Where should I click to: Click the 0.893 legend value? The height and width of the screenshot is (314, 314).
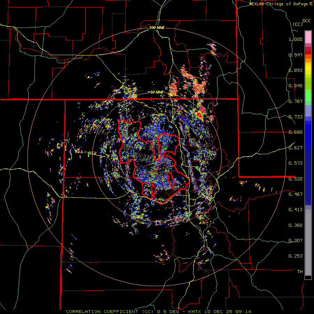click(x=296, y=70)
